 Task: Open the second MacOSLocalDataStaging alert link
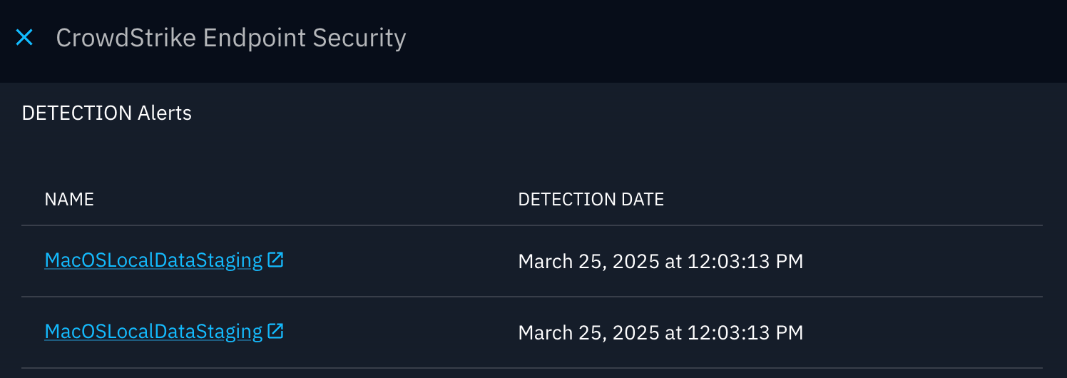[x=153, y=332]
